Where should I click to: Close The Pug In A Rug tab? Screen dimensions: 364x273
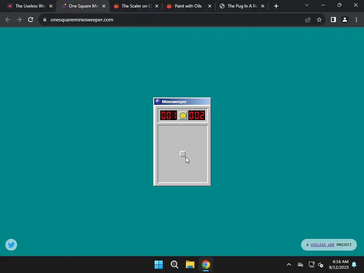coord(263,6)
